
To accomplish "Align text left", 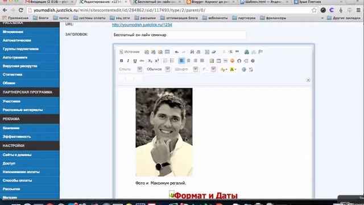I will 181,61.
